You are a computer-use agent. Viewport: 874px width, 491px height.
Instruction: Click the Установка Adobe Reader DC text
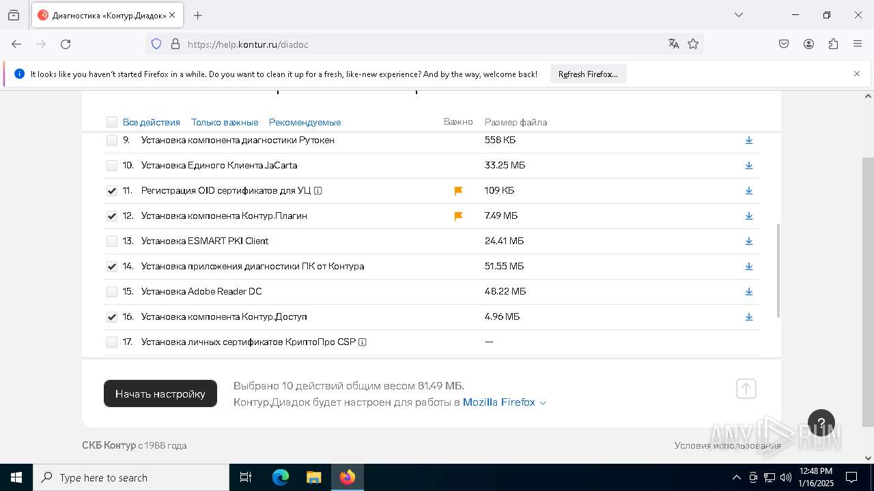tap(201, 292)
